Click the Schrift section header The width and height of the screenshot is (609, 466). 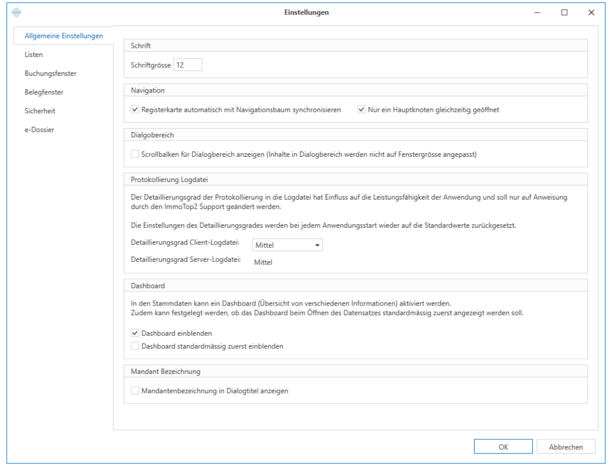(x=356, y=46)
